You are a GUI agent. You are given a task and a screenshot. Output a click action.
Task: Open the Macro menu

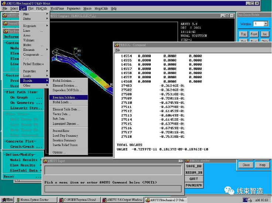coord(87,8)
